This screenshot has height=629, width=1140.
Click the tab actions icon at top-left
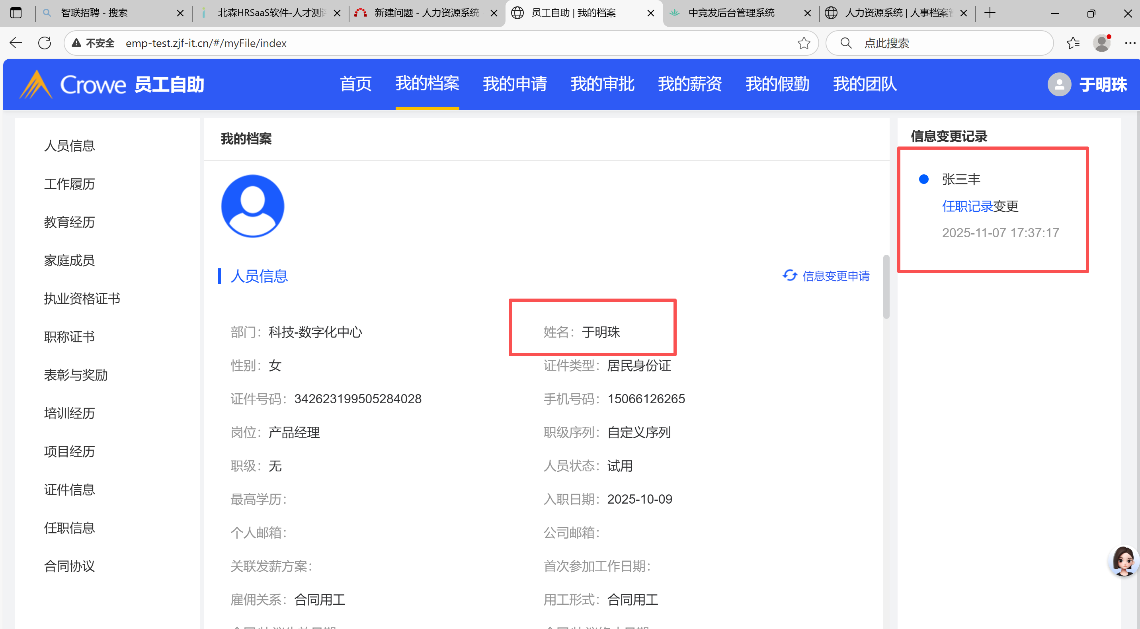coord(16,13)
